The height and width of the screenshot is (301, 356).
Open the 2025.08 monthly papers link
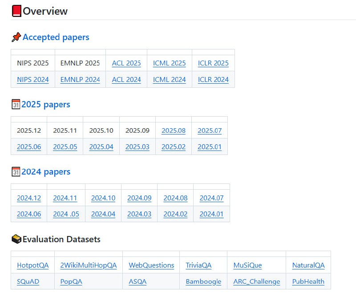[174, 130]
